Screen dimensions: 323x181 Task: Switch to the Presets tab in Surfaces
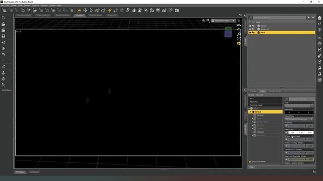[x=253, y=91]
